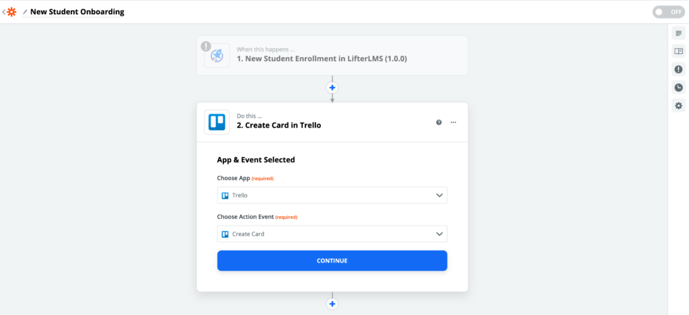Go back using the left chevron arrow

(3, 12)
